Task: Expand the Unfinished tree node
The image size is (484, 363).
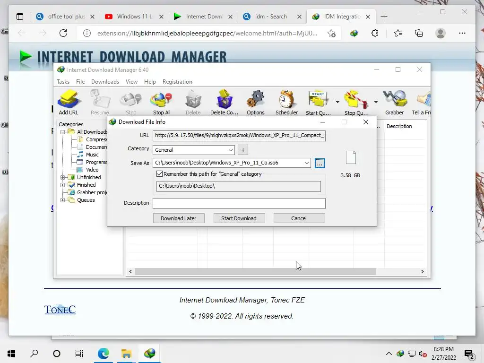Action: [63, 178]
